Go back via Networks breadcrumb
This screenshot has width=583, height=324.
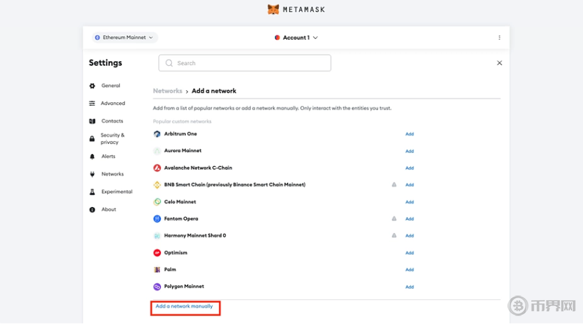pyautogui.click(x=167, y=91)
